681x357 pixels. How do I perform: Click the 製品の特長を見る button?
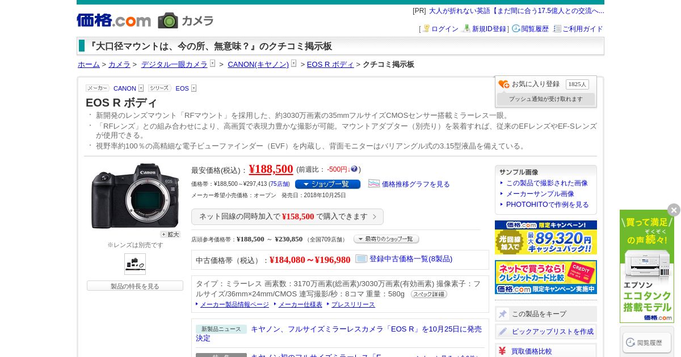coord(135,286)
